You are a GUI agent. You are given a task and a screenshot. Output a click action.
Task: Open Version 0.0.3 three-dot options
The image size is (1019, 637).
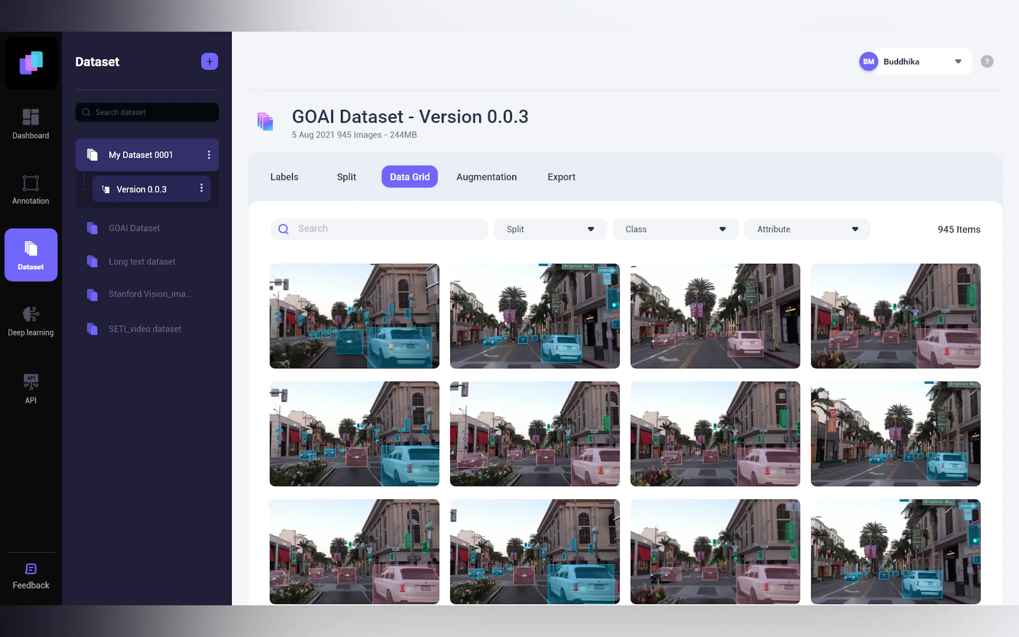(201, 188)
